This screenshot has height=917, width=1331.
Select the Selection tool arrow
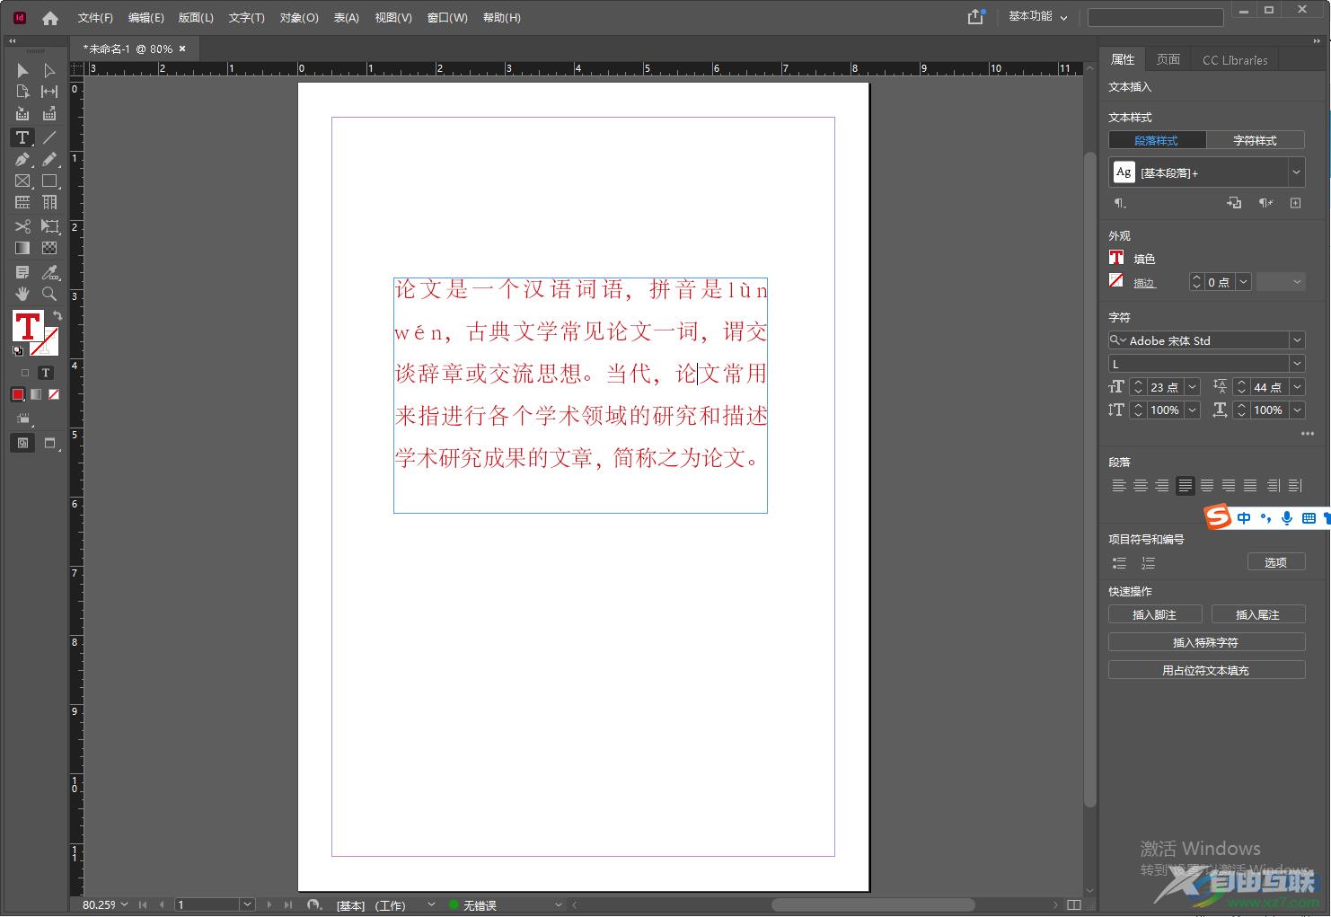click(22, 70)
